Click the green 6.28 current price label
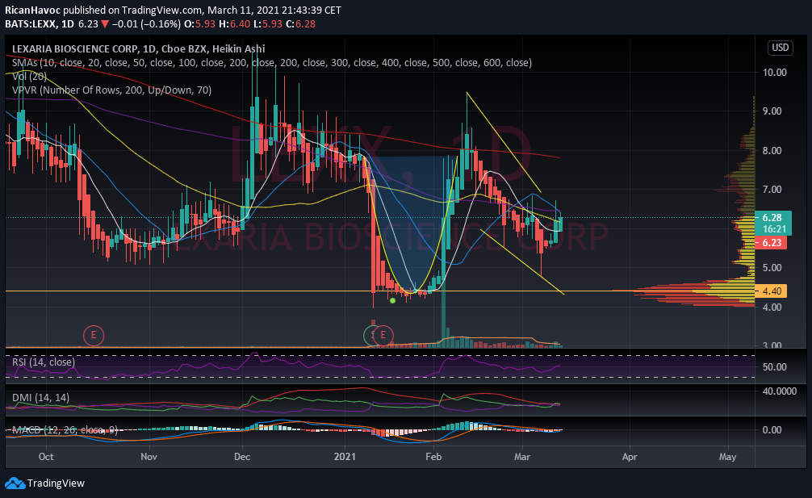The width and height of the screenshot is (812, 498). coord(772,217)
